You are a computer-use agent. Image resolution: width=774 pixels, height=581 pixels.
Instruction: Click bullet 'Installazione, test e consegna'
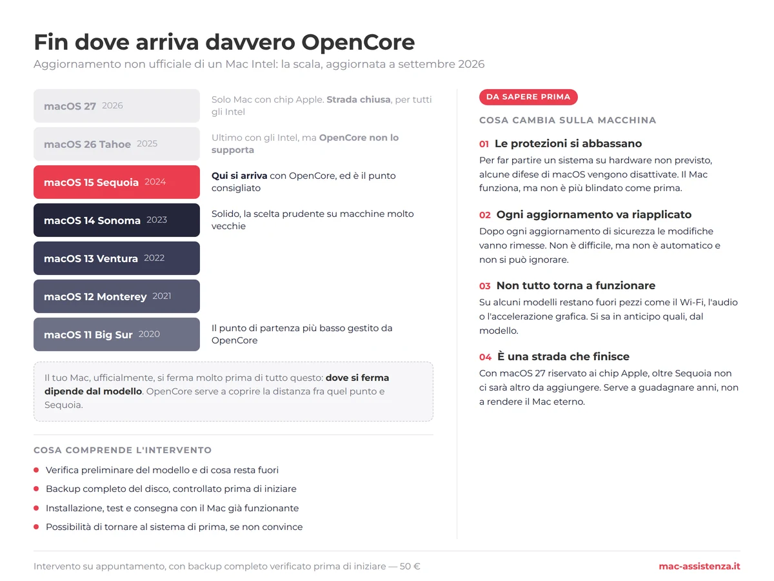(x=172, y=508)
